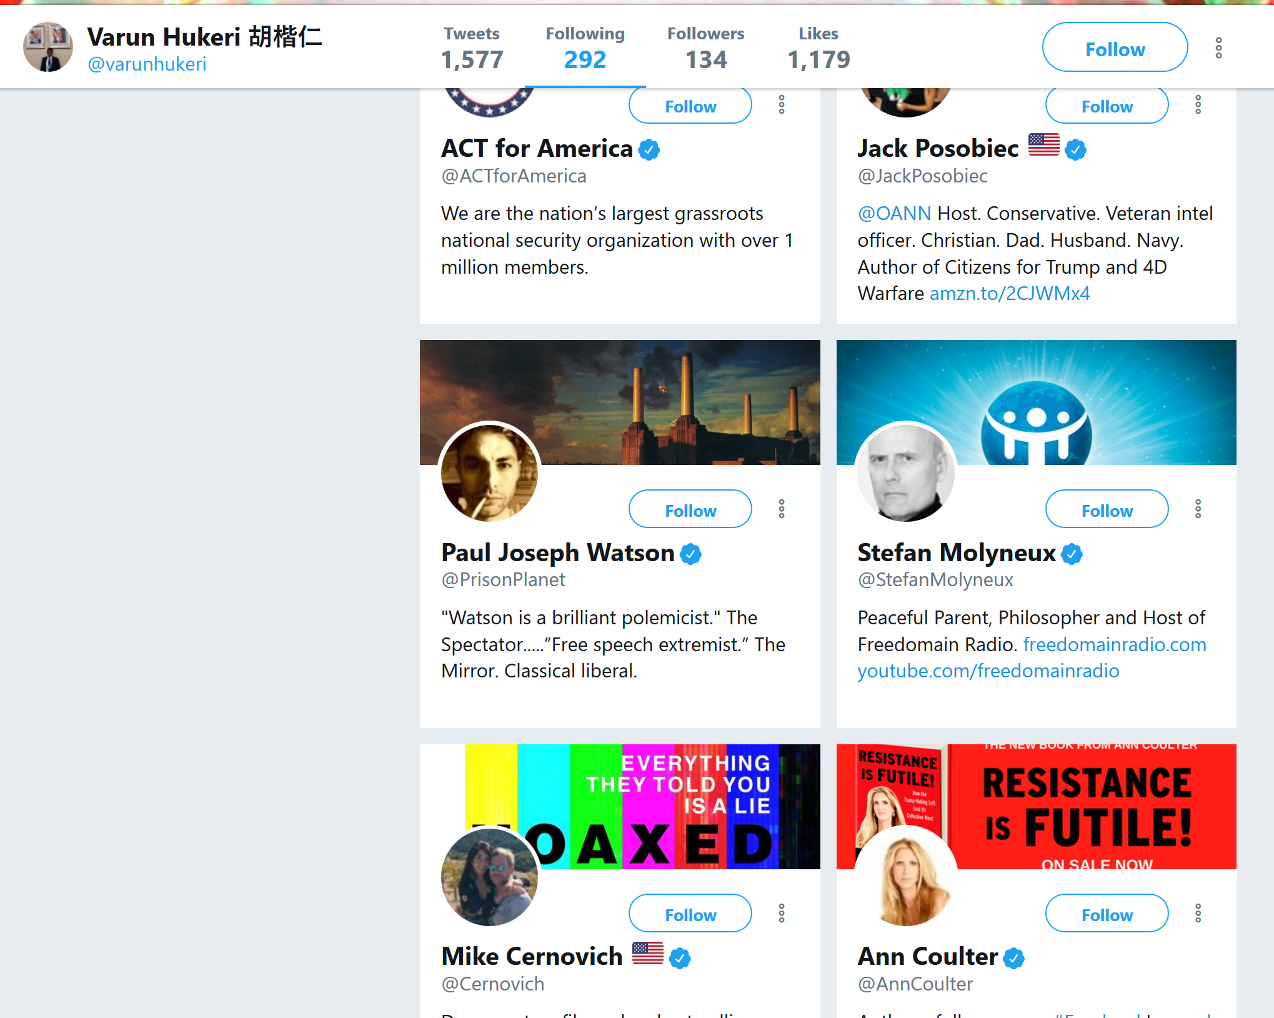
Task: Open the Likes tab
Action: pyautogui.click(x=819, y=47)
